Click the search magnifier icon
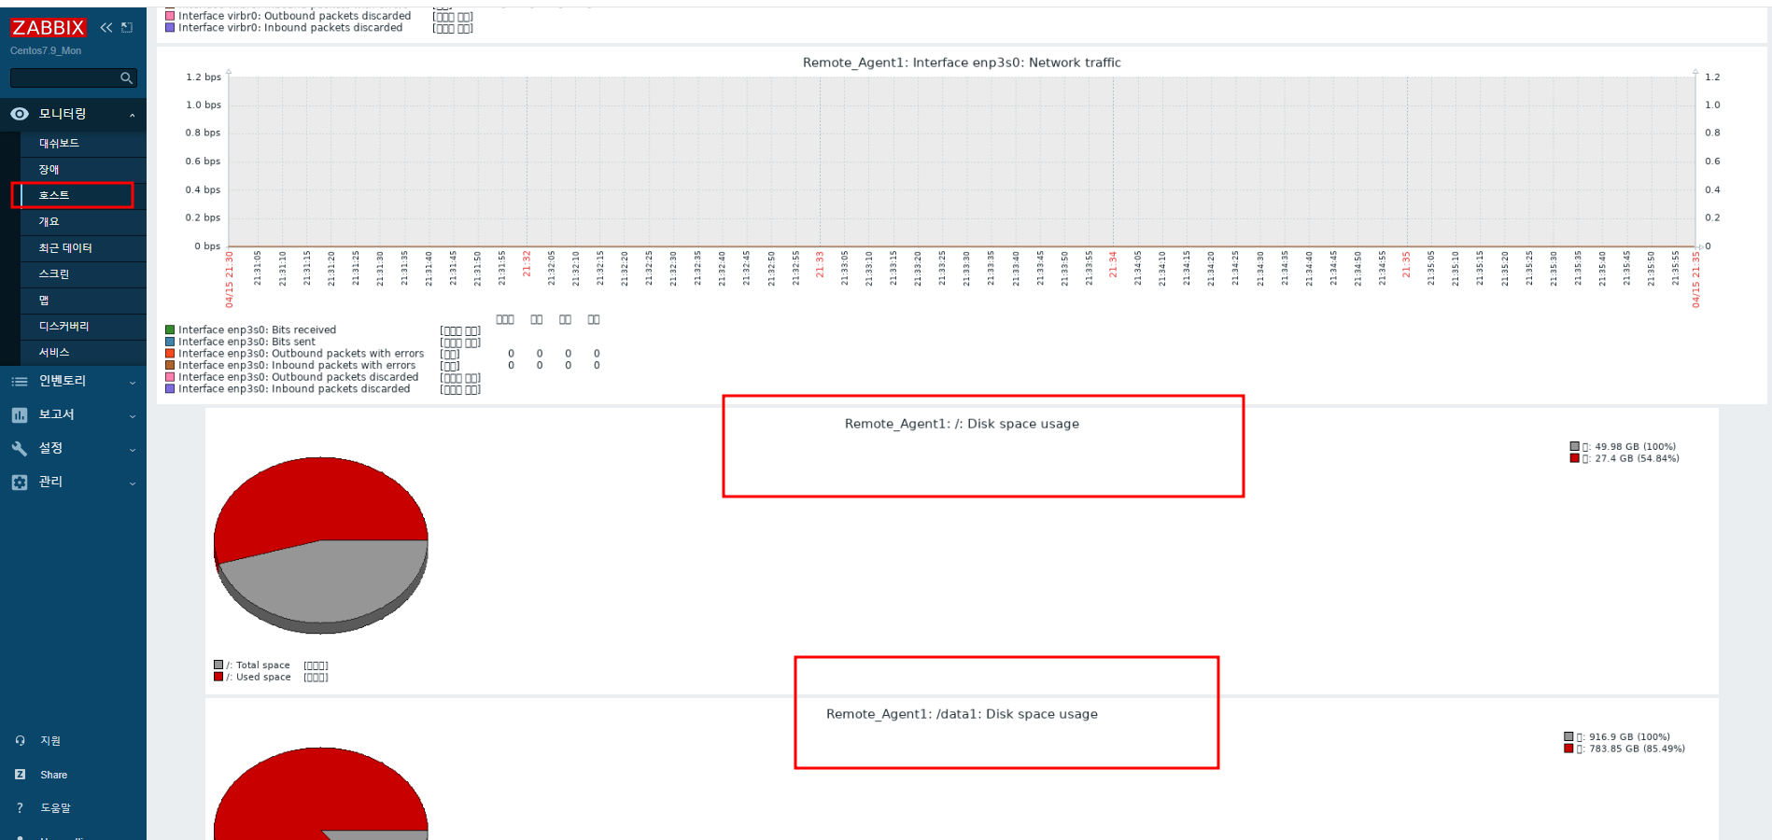The width and height of the screenshot is (1772, 840). [x=126, y=78]
